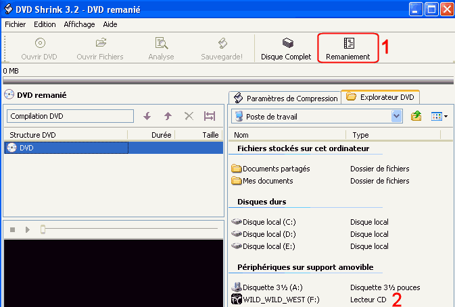The height and width of the screenshot is (307, 455).
Task: Click 'Dossier de fichiers' beside Mes documents
Action: [379, 181]
